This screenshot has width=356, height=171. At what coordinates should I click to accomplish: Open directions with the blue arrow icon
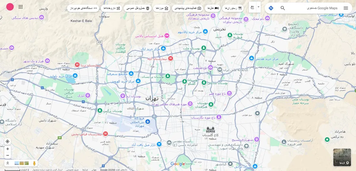(x=271, y=8)
